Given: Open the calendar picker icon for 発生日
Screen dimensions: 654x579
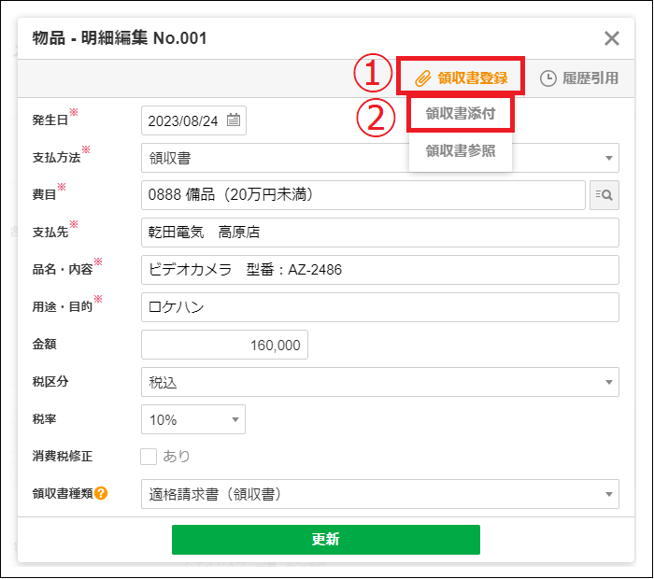Looking at the screenshot, I should point(234,120).
